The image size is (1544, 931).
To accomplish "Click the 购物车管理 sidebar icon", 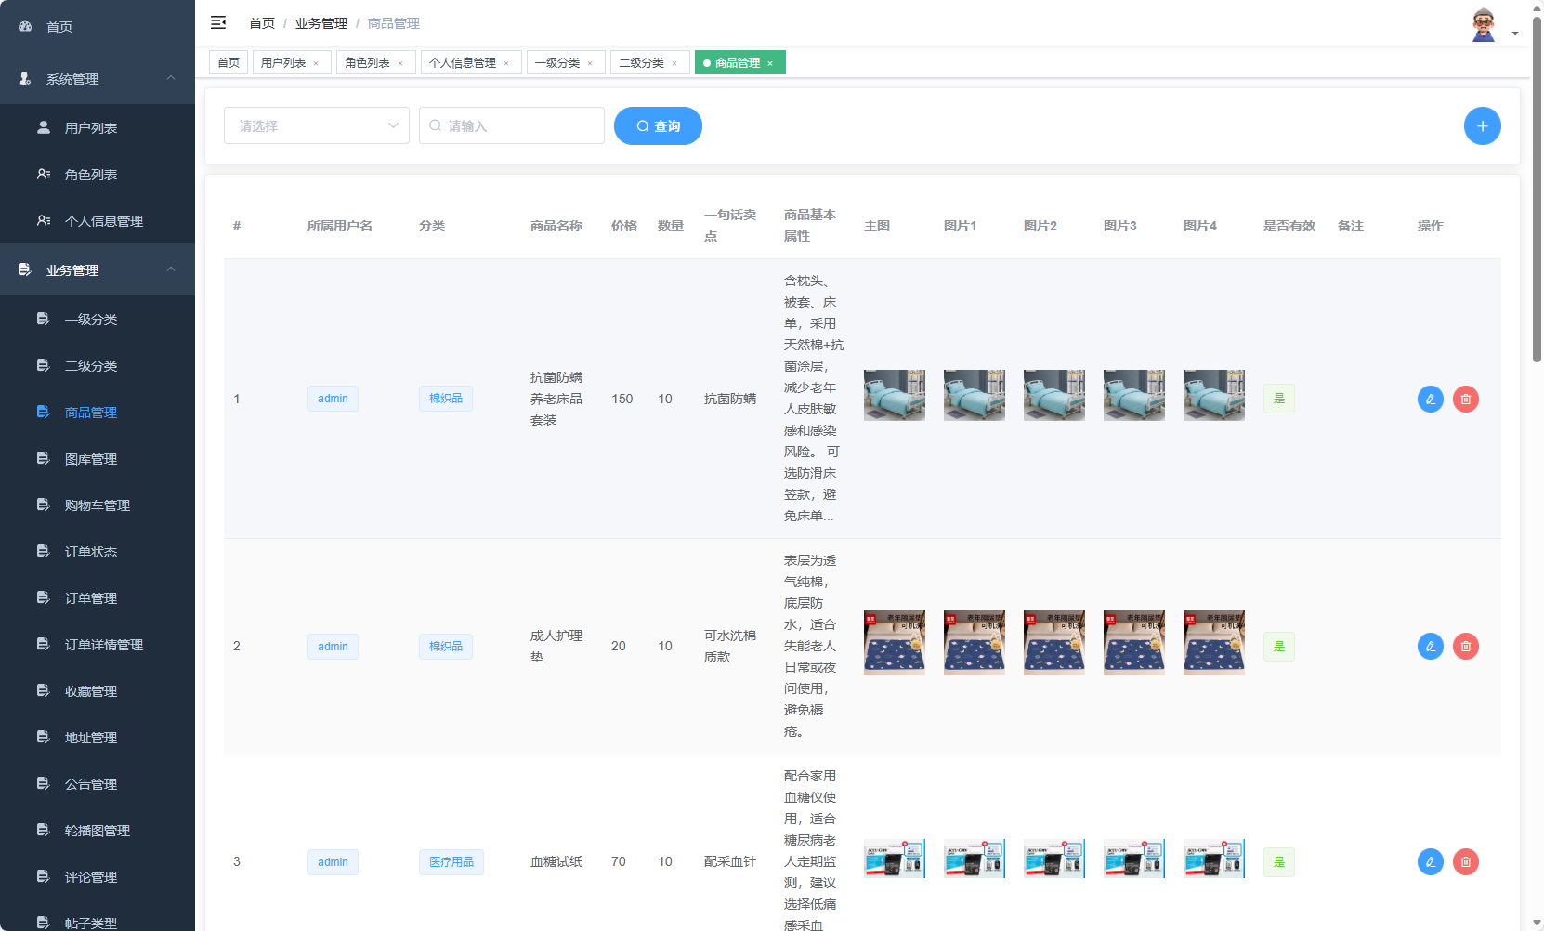I will tap(43, 505).
